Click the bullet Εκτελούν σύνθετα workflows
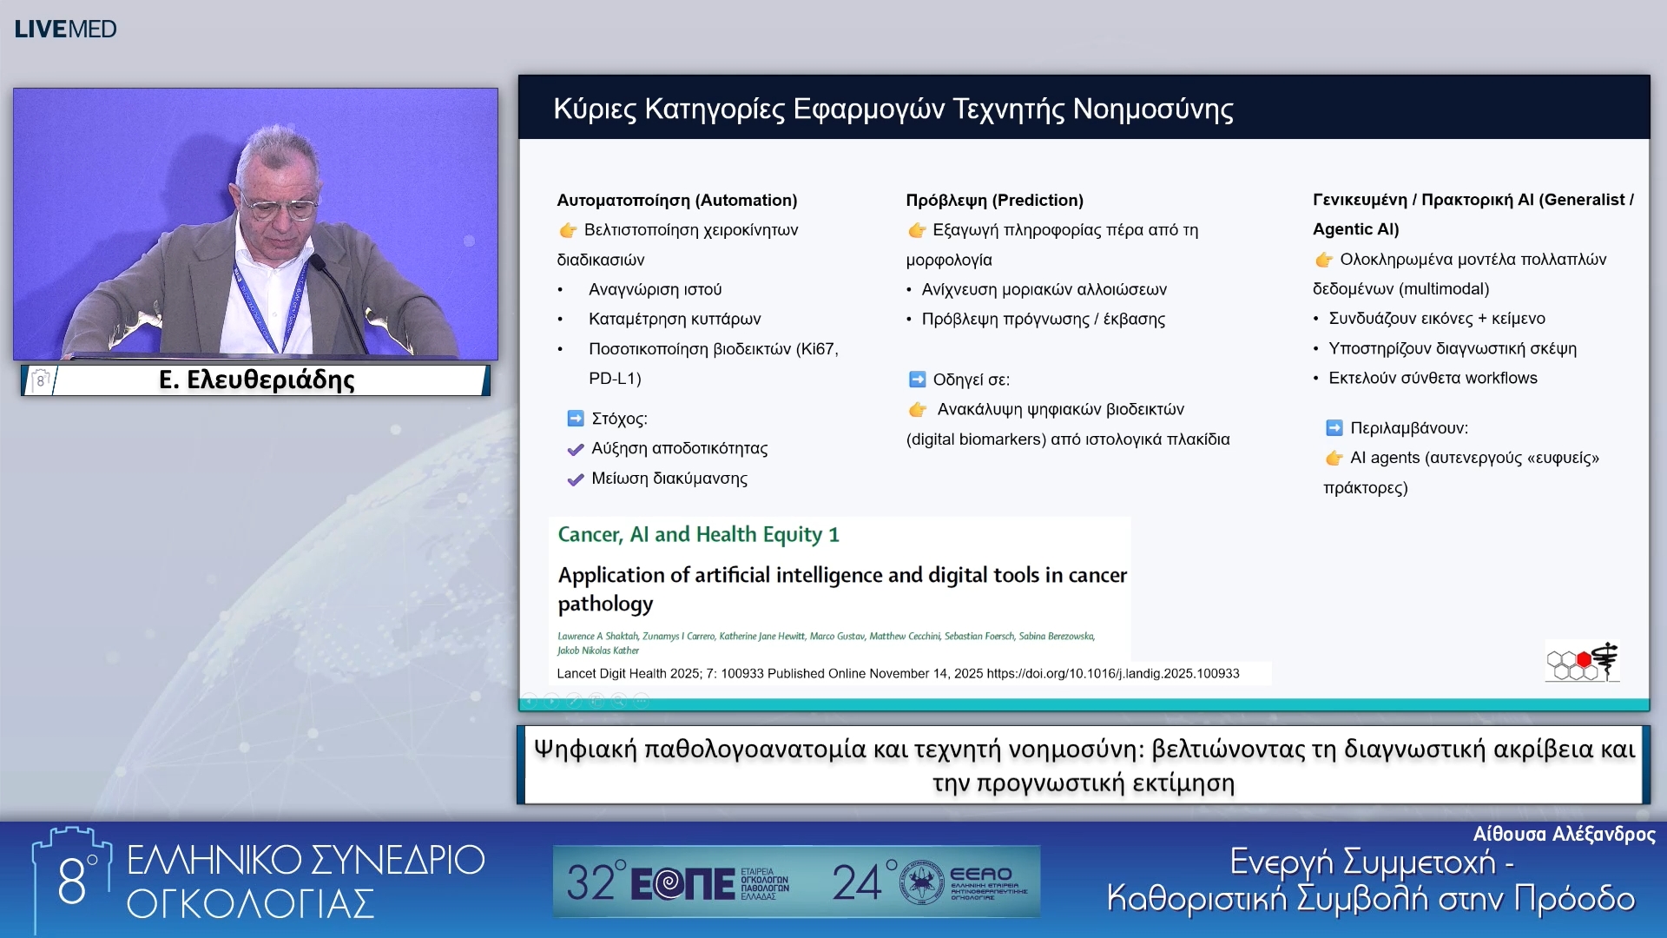1667x938 pixels. coord(1433,378)
